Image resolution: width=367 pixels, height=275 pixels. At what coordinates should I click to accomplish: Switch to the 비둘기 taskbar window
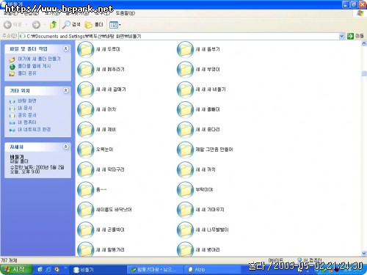98,270
